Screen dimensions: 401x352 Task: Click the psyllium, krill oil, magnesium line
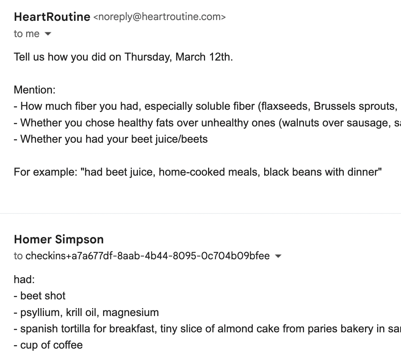click(x=86, y=312)
